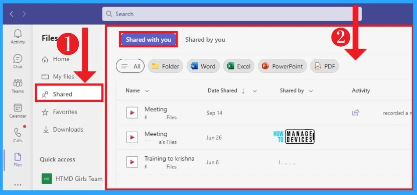Open the Training to krishna file
Viewport: 417px width, 195px height.
coord(170,159)
